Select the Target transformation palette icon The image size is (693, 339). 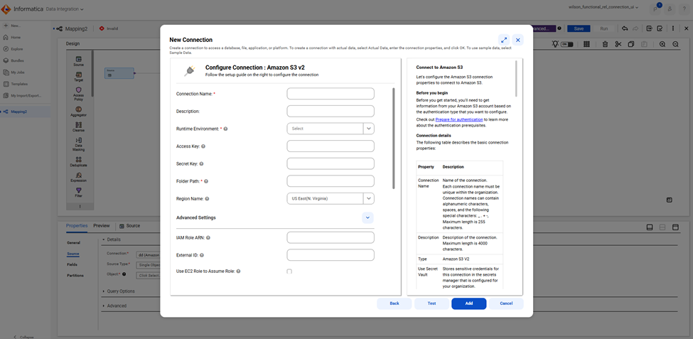[x=79, y=74]
